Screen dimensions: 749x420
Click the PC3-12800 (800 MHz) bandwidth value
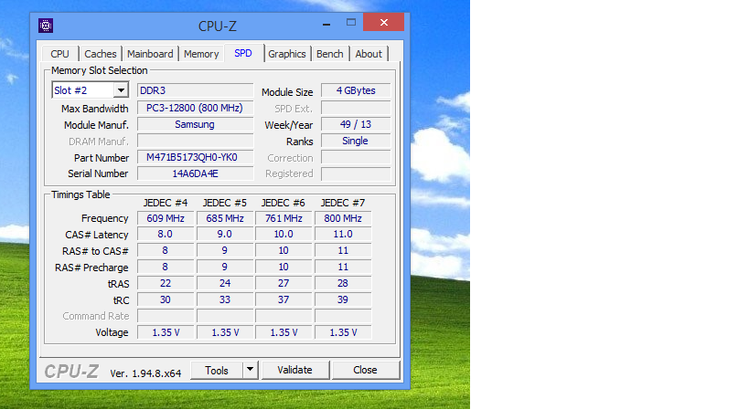pyautogui.click(x=195, y=109)
